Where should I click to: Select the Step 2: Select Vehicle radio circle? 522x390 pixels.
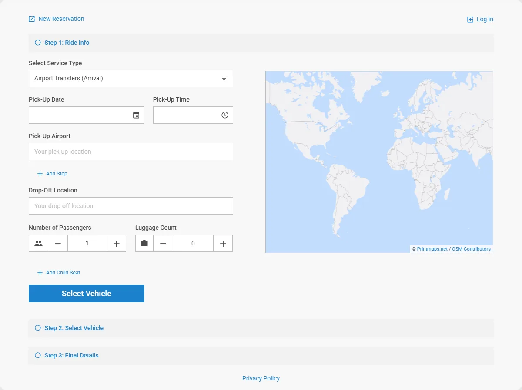tap(38, 328)
